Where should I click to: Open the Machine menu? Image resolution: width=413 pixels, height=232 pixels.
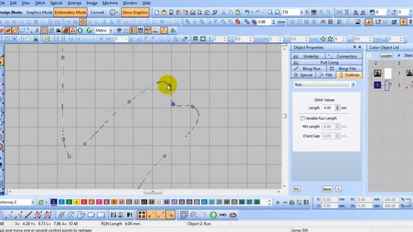110,3
